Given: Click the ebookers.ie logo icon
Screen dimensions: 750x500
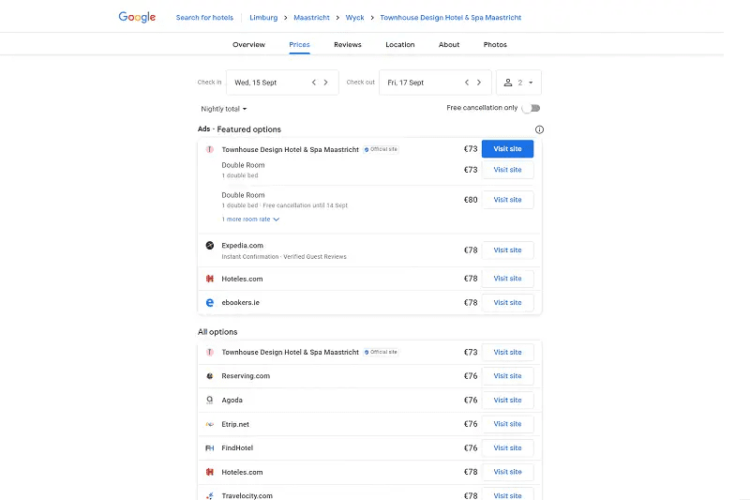Looking at the screenshot, I should coord(210,303).
